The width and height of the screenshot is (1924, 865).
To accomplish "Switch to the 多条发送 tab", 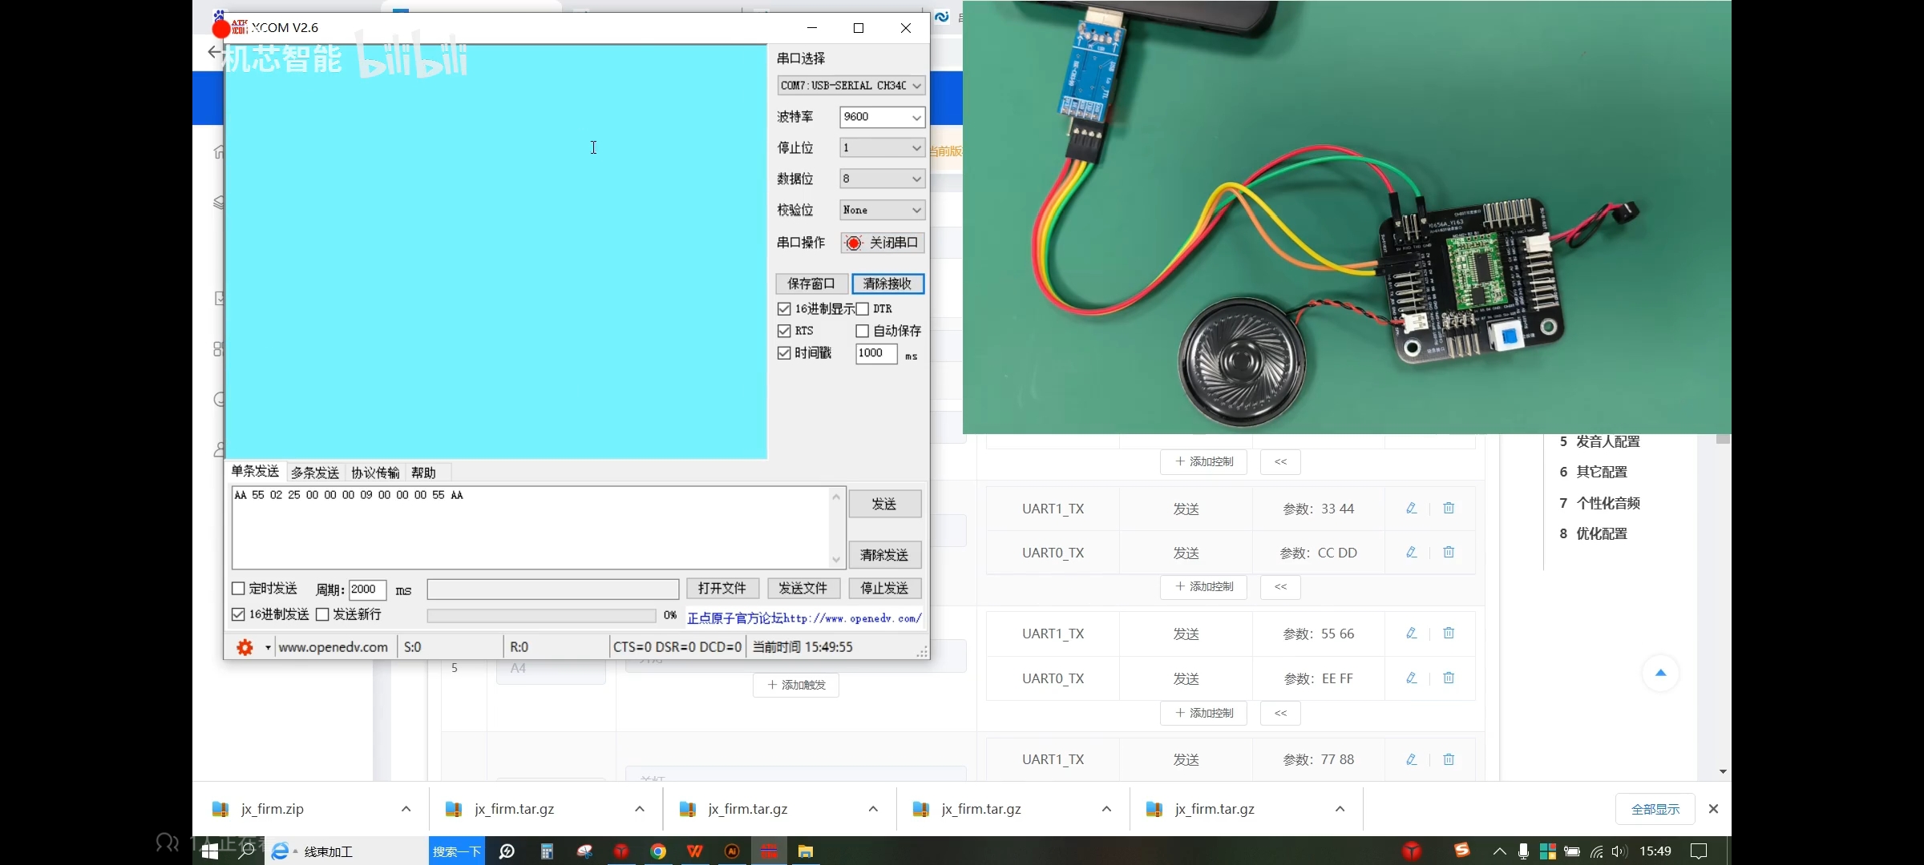I will (x=315, y=473).
